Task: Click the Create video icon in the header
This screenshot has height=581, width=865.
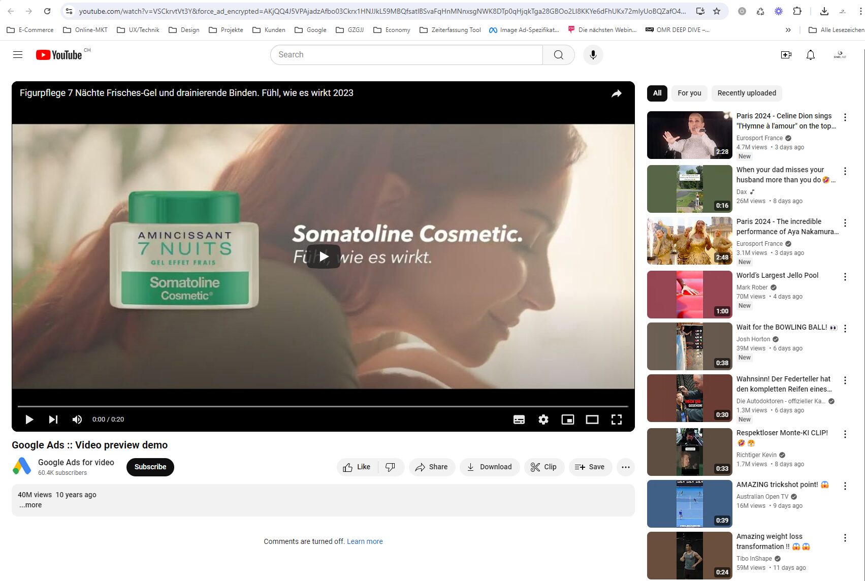Action: click(786, 54)
